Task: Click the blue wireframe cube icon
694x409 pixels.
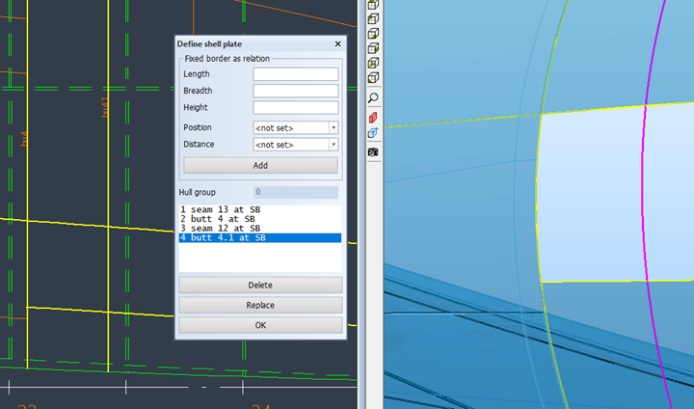Action: [x=373, y=133]
